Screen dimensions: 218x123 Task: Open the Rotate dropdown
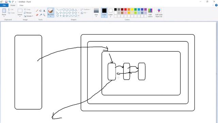coord(29,16)
